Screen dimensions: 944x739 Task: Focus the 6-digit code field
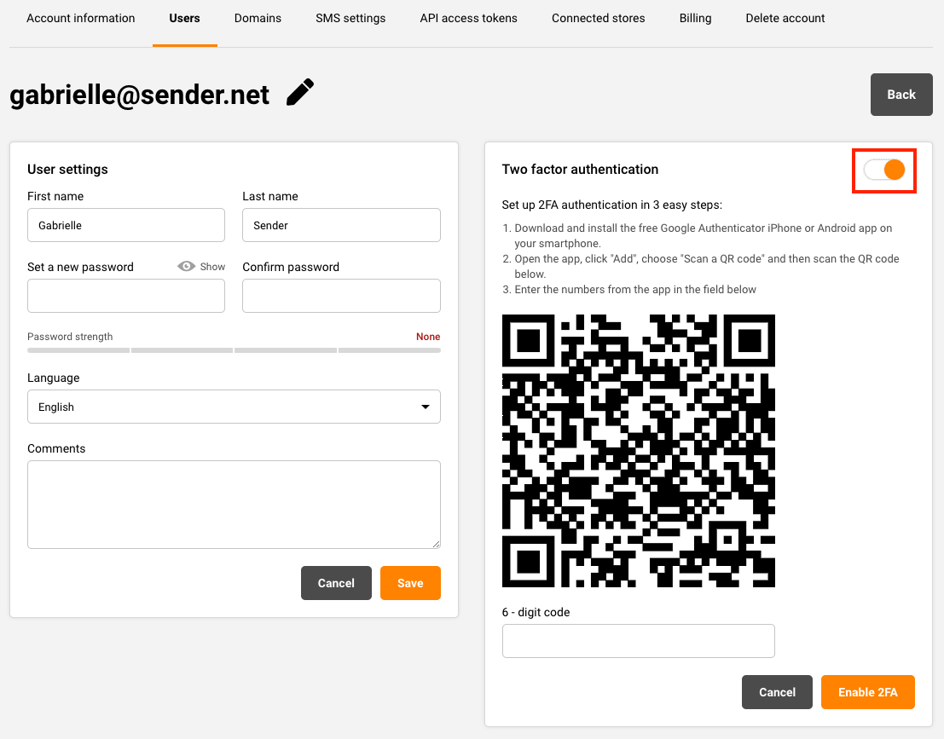[x=638, y=641]
